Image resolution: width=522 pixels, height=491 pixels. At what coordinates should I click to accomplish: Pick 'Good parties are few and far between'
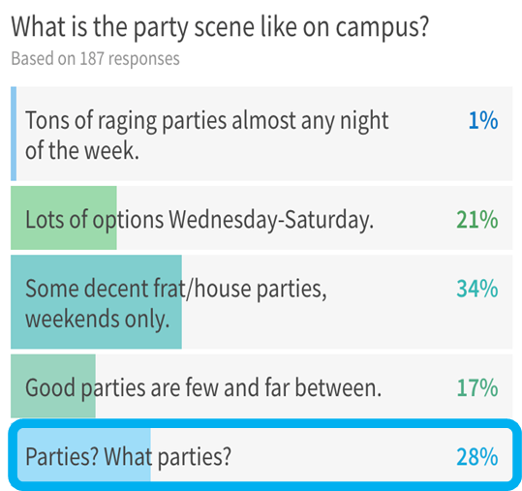(261, 385)
